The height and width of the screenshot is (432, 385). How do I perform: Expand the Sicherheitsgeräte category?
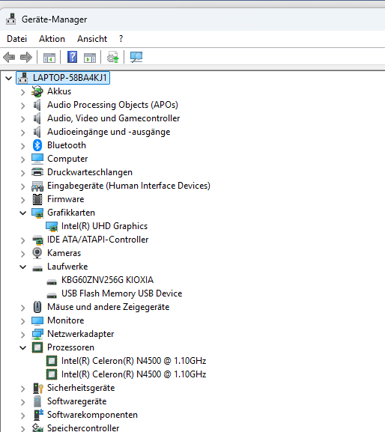(x=23, y=389)
